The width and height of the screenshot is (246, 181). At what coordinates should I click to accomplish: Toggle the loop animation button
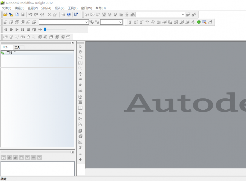34,30
